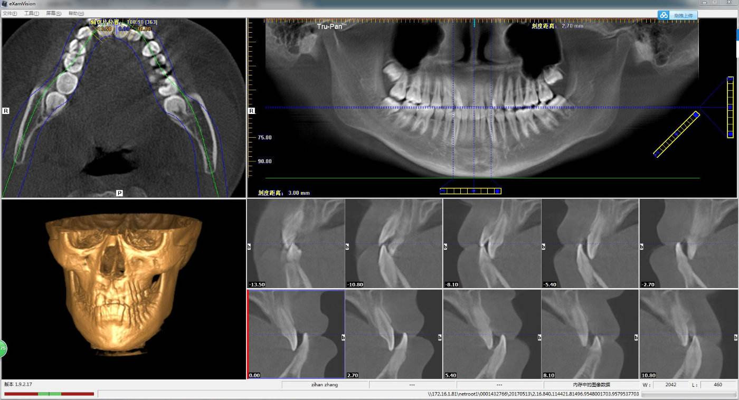739x400 pixels.
Task: Click the window width W value field
Action: coord(670,385)
